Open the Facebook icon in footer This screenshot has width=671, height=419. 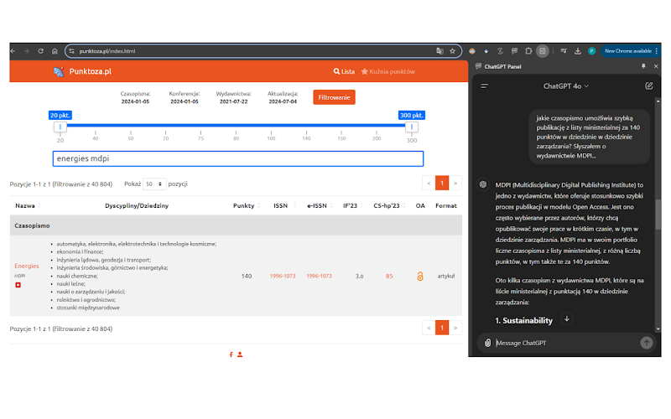[231, 354]
